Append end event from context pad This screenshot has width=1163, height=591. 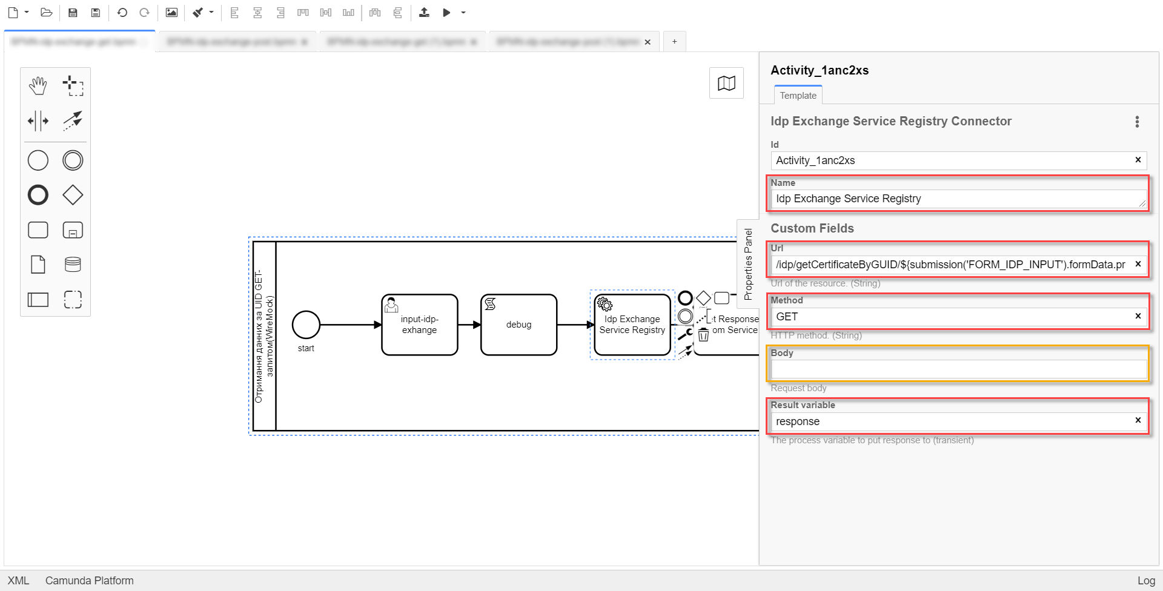point(685,298)
